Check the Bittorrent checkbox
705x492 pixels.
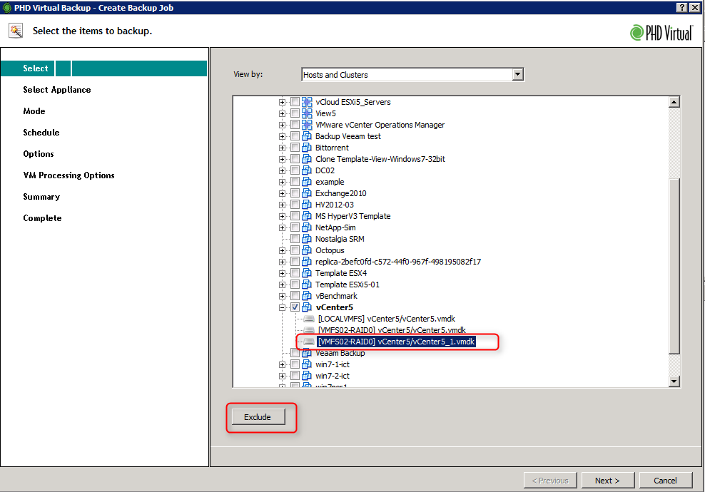[295, 148]
